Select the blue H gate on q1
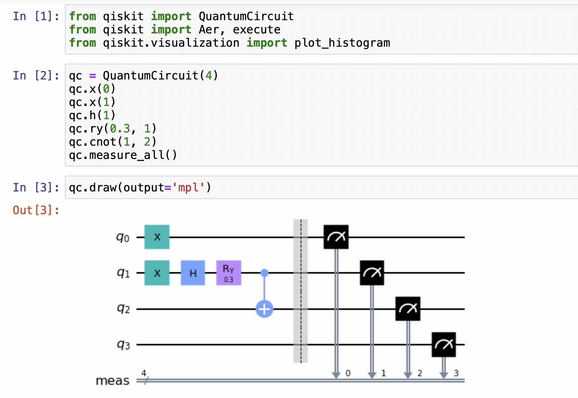This screenshot has height=398, width=578. pyautogui.click(x=193, y=273)
